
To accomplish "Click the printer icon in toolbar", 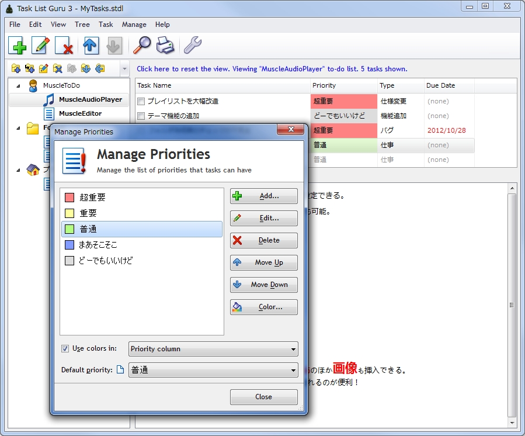I will (x=165, y=45).
